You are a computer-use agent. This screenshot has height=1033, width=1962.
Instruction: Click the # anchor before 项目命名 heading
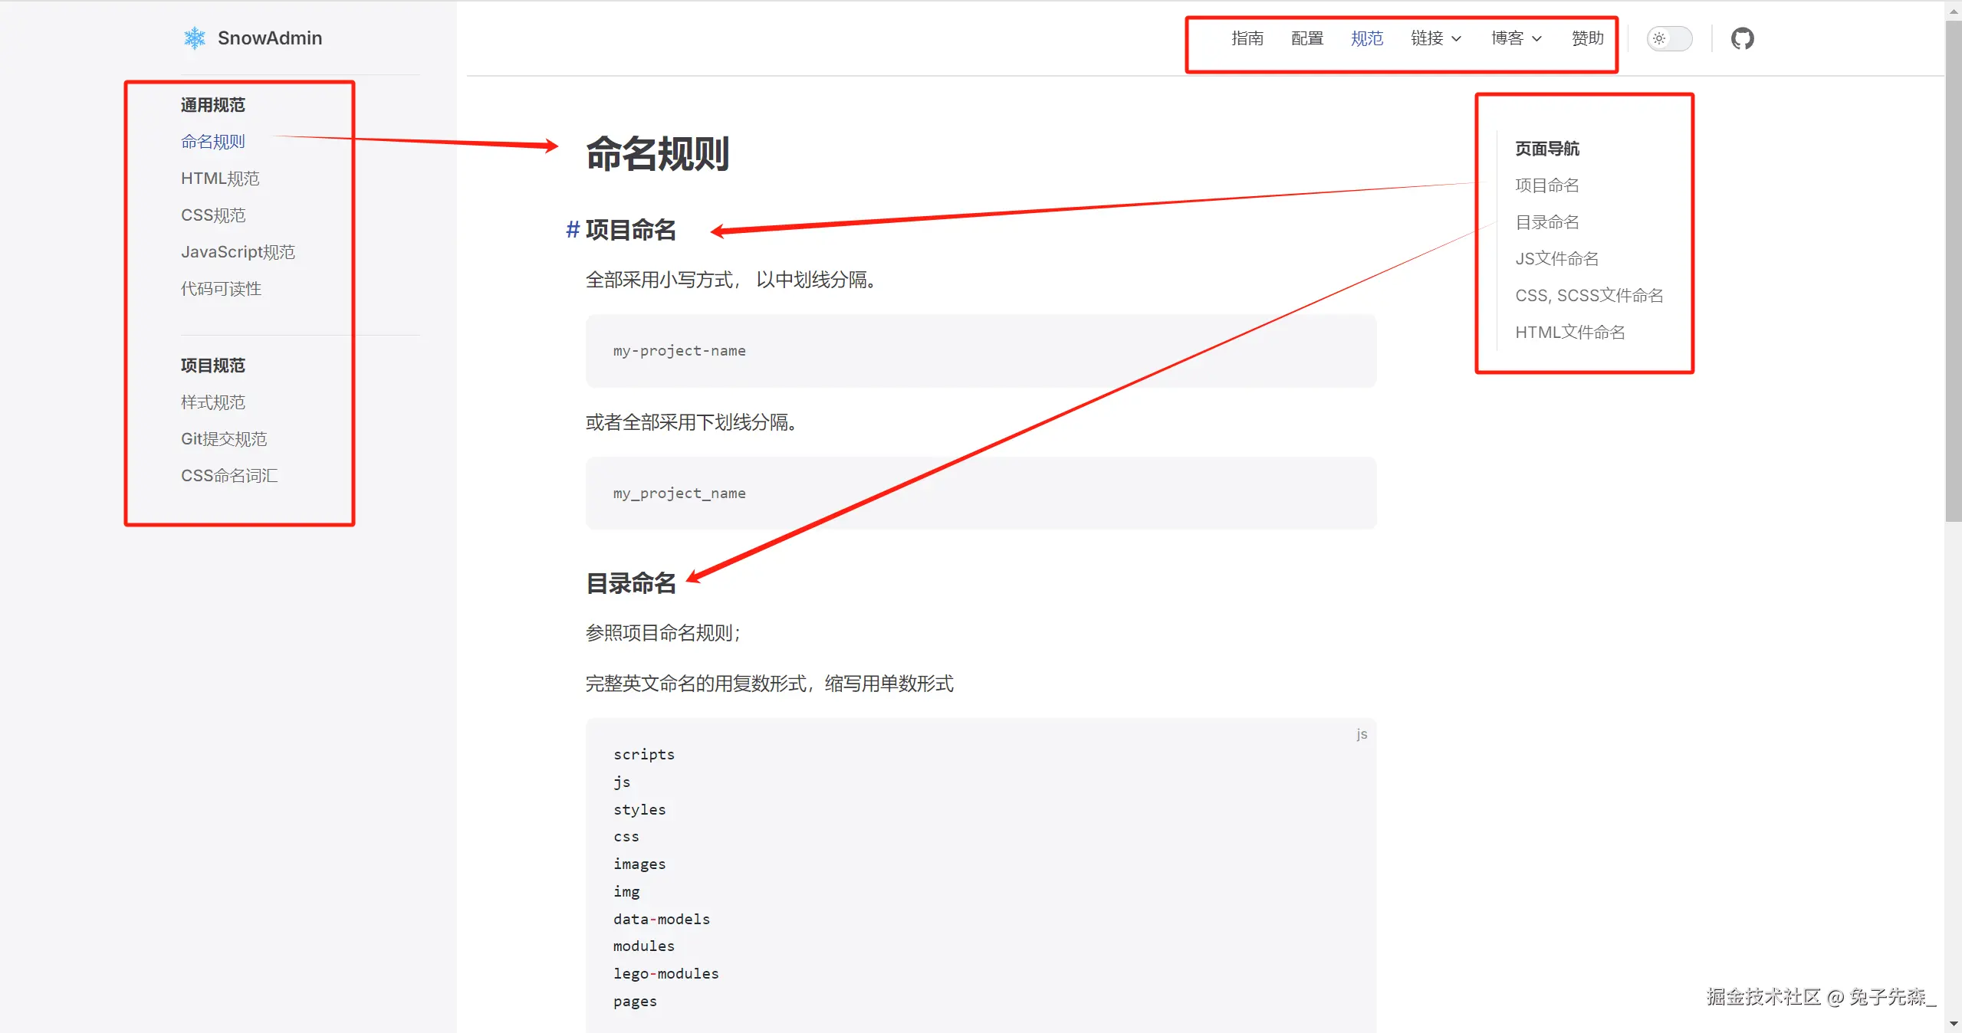572,229
